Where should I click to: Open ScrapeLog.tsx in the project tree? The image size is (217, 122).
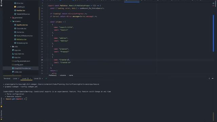[x=22, y=43]
